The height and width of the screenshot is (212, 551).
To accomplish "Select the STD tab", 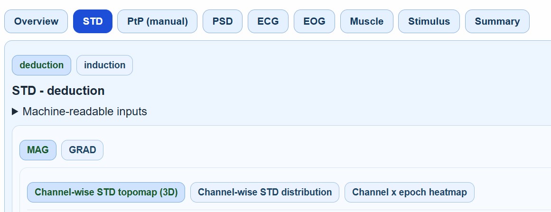I will coord(93,21).
